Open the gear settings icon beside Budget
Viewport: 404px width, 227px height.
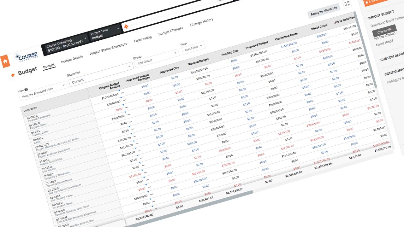point(13,75)
